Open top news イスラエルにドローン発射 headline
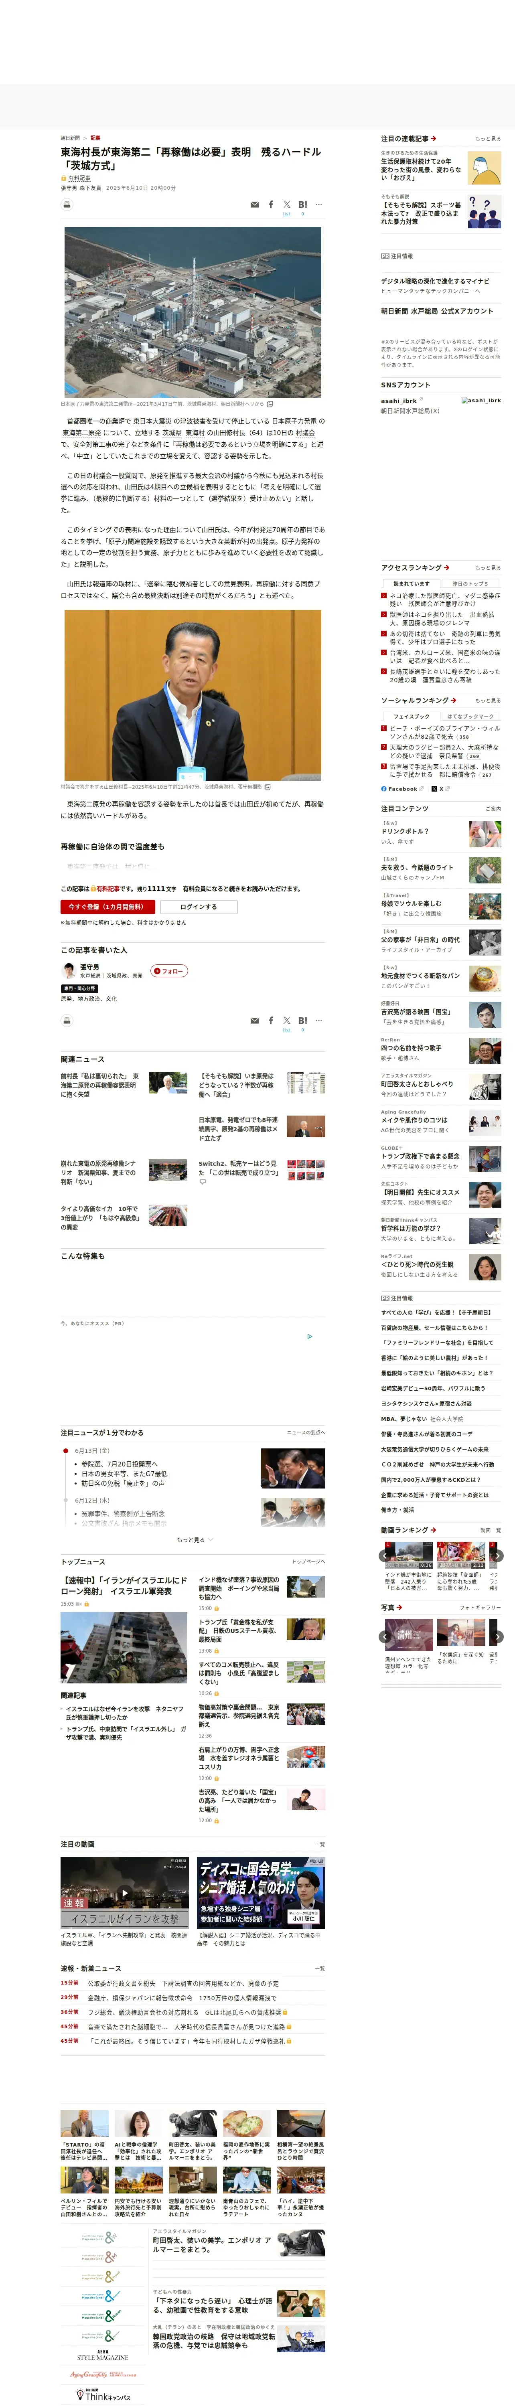Viewport: 515px width, 2406px height. pyautogui.click(x=124, y=1586)
